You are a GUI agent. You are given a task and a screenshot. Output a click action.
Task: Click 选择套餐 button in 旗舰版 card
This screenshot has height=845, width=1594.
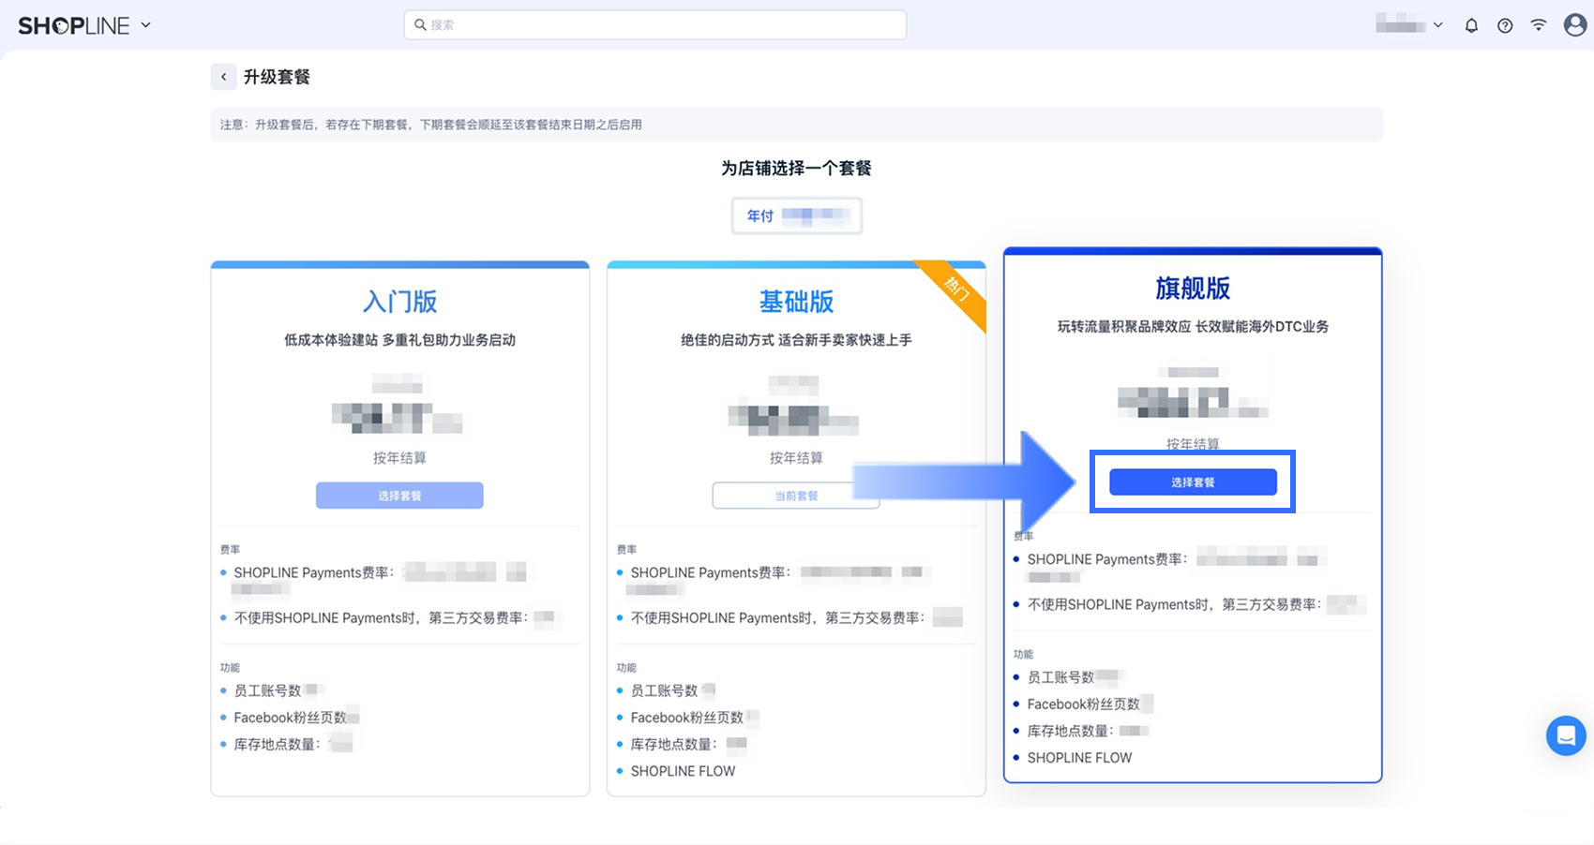[x=1193, y=482]
